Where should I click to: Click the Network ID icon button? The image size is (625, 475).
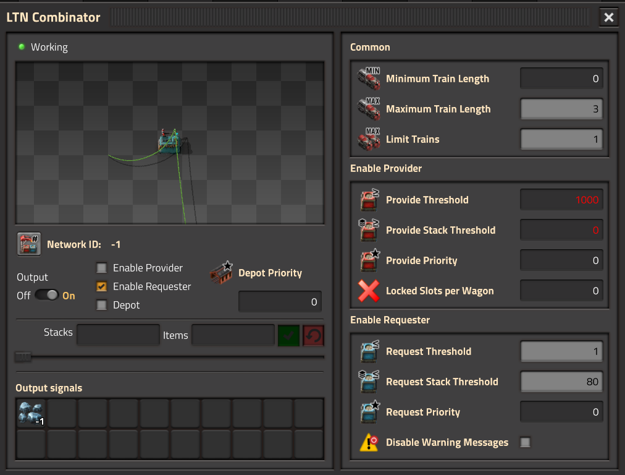[28, 244]
